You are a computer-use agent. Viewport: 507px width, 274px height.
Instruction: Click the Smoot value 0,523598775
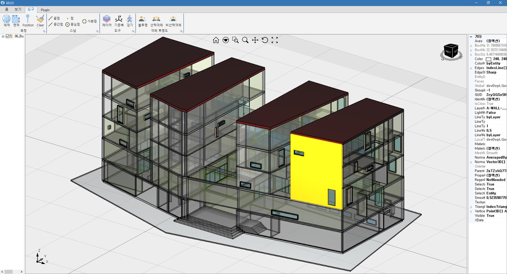(x=496, y=198)
